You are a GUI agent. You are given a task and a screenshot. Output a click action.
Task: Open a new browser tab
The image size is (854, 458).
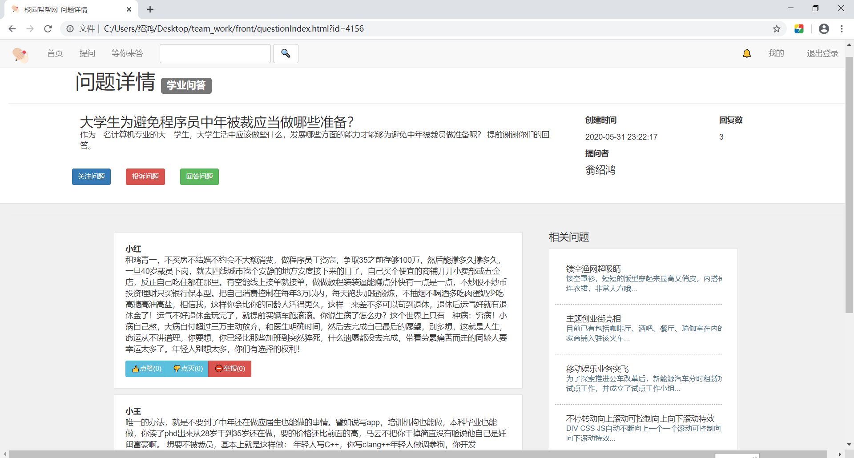pyautogui.click(x=150, y=9)
